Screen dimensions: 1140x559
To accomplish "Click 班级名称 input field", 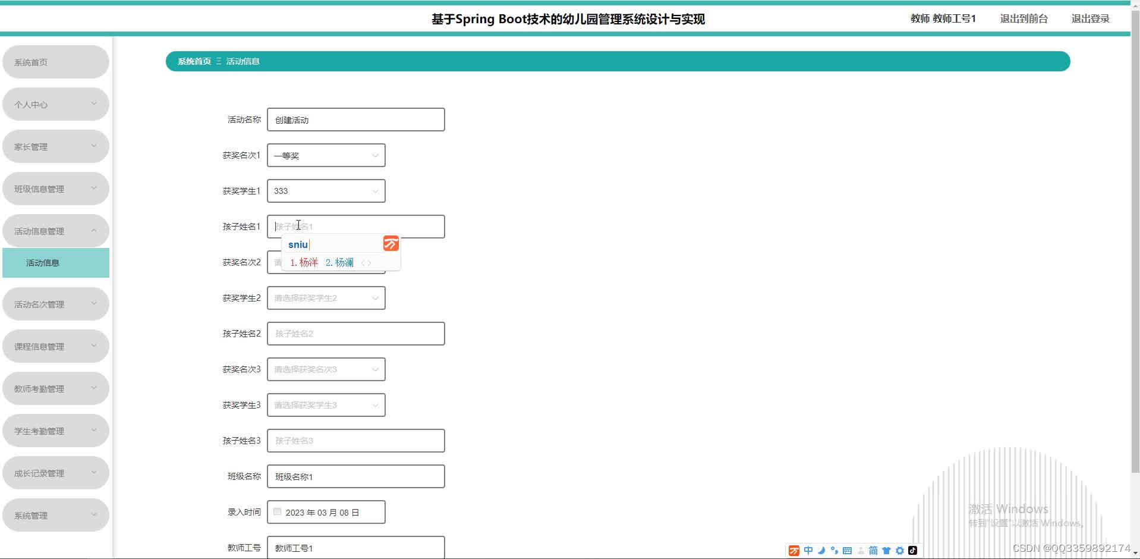I will point(356,476).
